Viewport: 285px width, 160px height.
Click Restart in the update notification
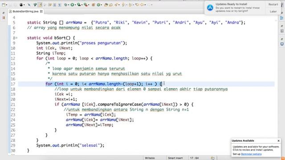(273, 4)
